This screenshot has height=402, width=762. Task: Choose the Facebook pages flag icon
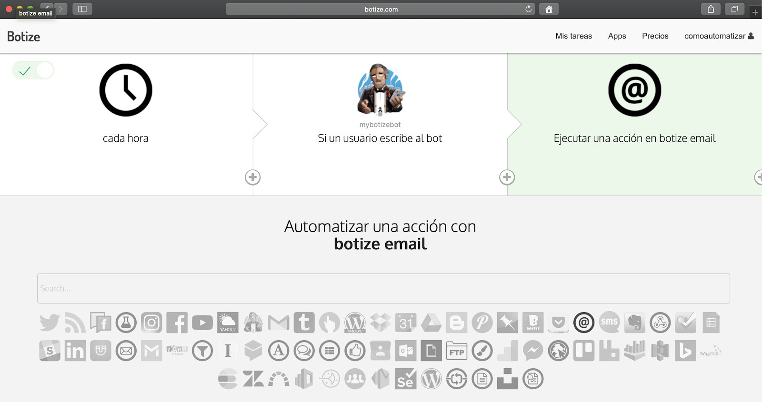tap(100, 323)
